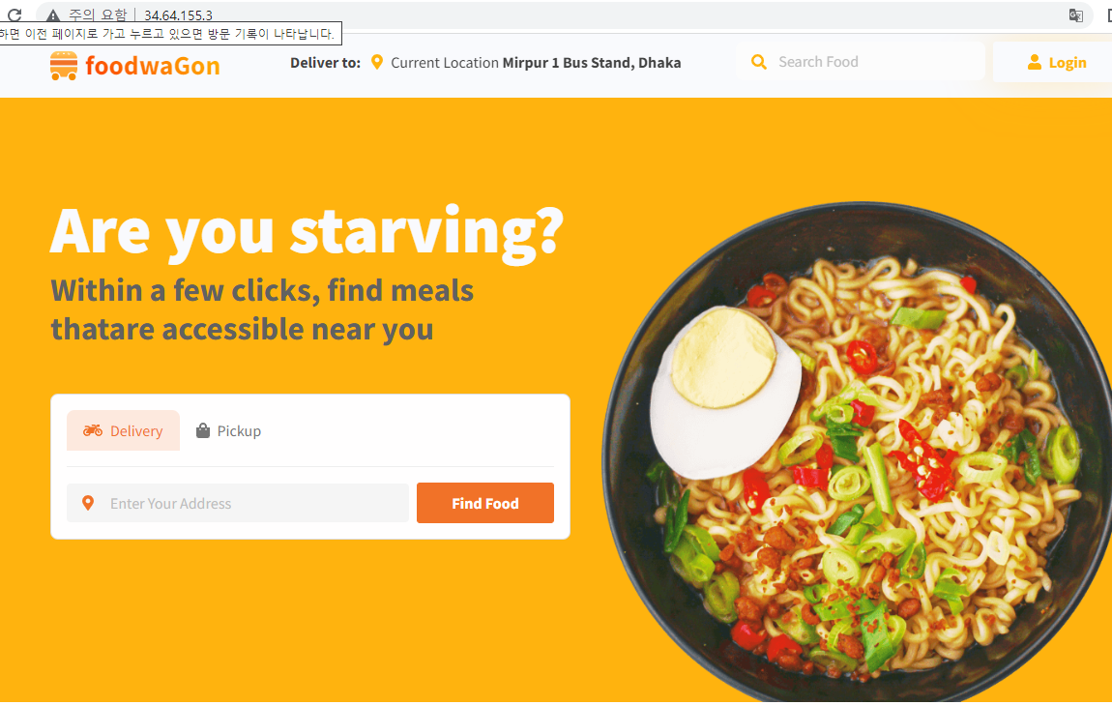Select the Delivery tab
The width and height of the screenshot is (1112, 705).
[x=124, y=430]
